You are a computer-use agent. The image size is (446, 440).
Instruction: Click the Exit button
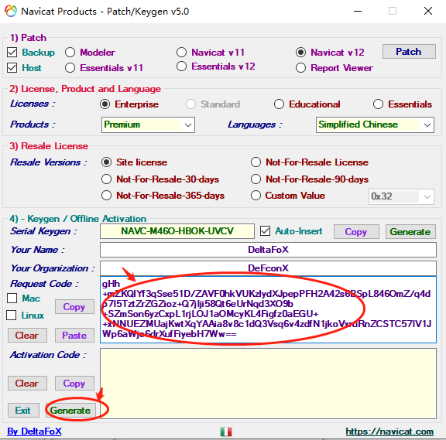click(23, 410)
